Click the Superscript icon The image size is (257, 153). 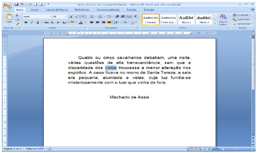click(x=58, y=23)
